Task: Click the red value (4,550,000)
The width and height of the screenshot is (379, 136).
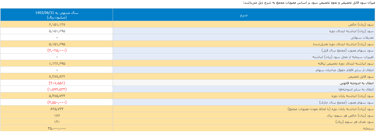Action: tap(57, 102)
